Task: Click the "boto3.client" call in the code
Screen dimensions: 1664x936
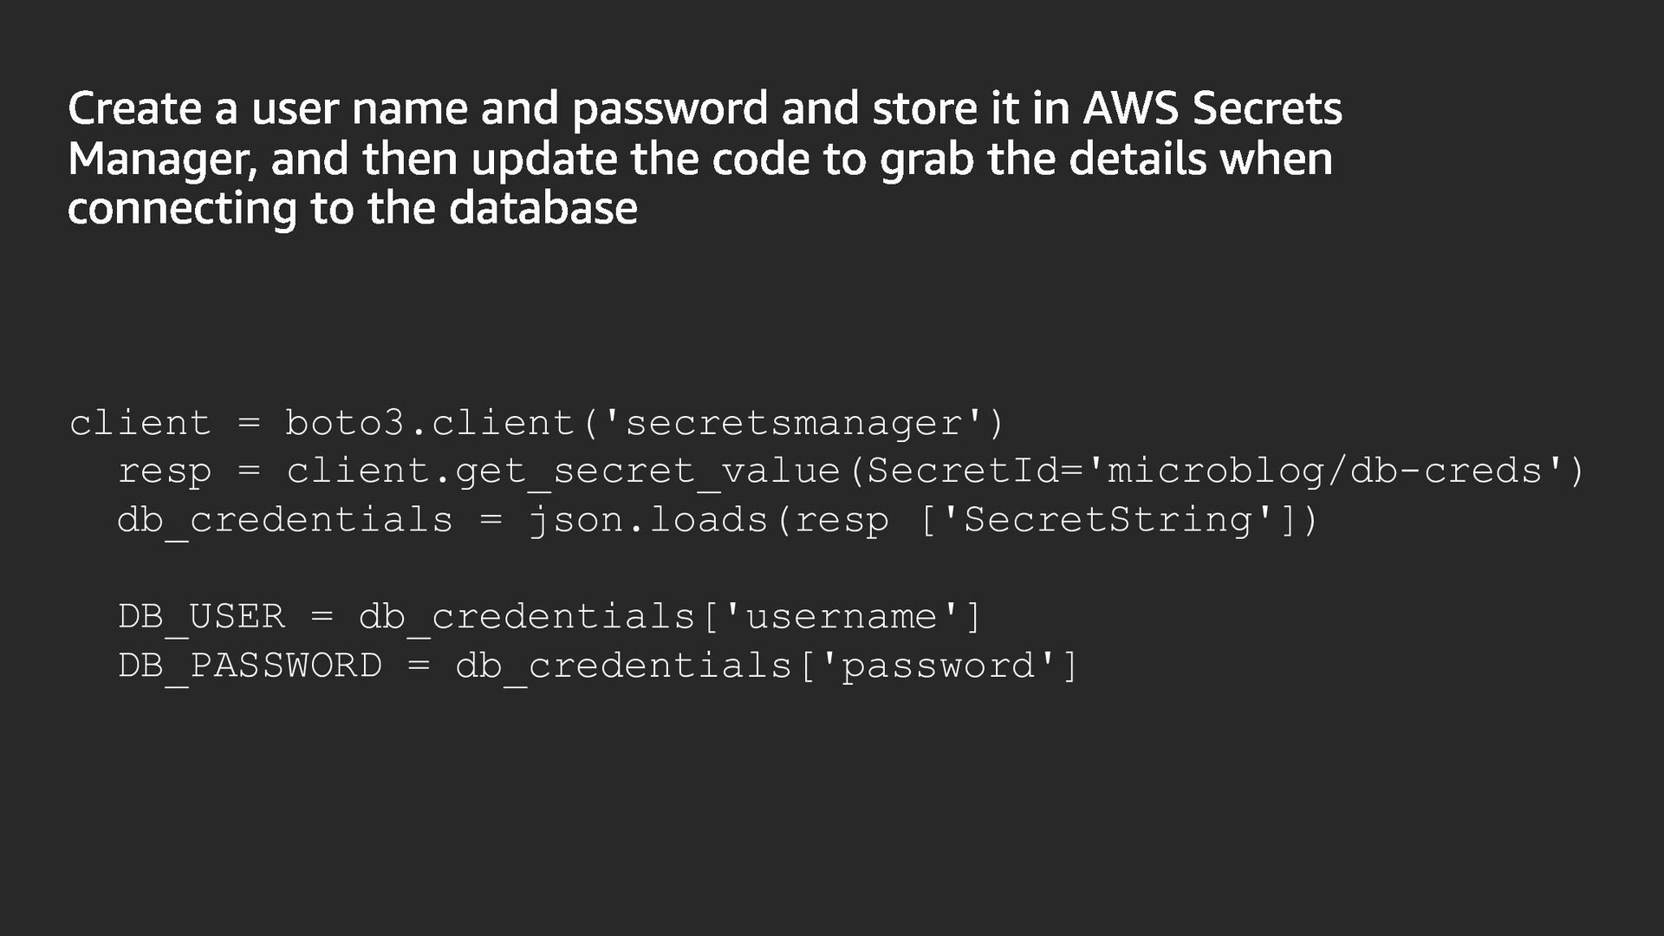Action: (430, 423)
